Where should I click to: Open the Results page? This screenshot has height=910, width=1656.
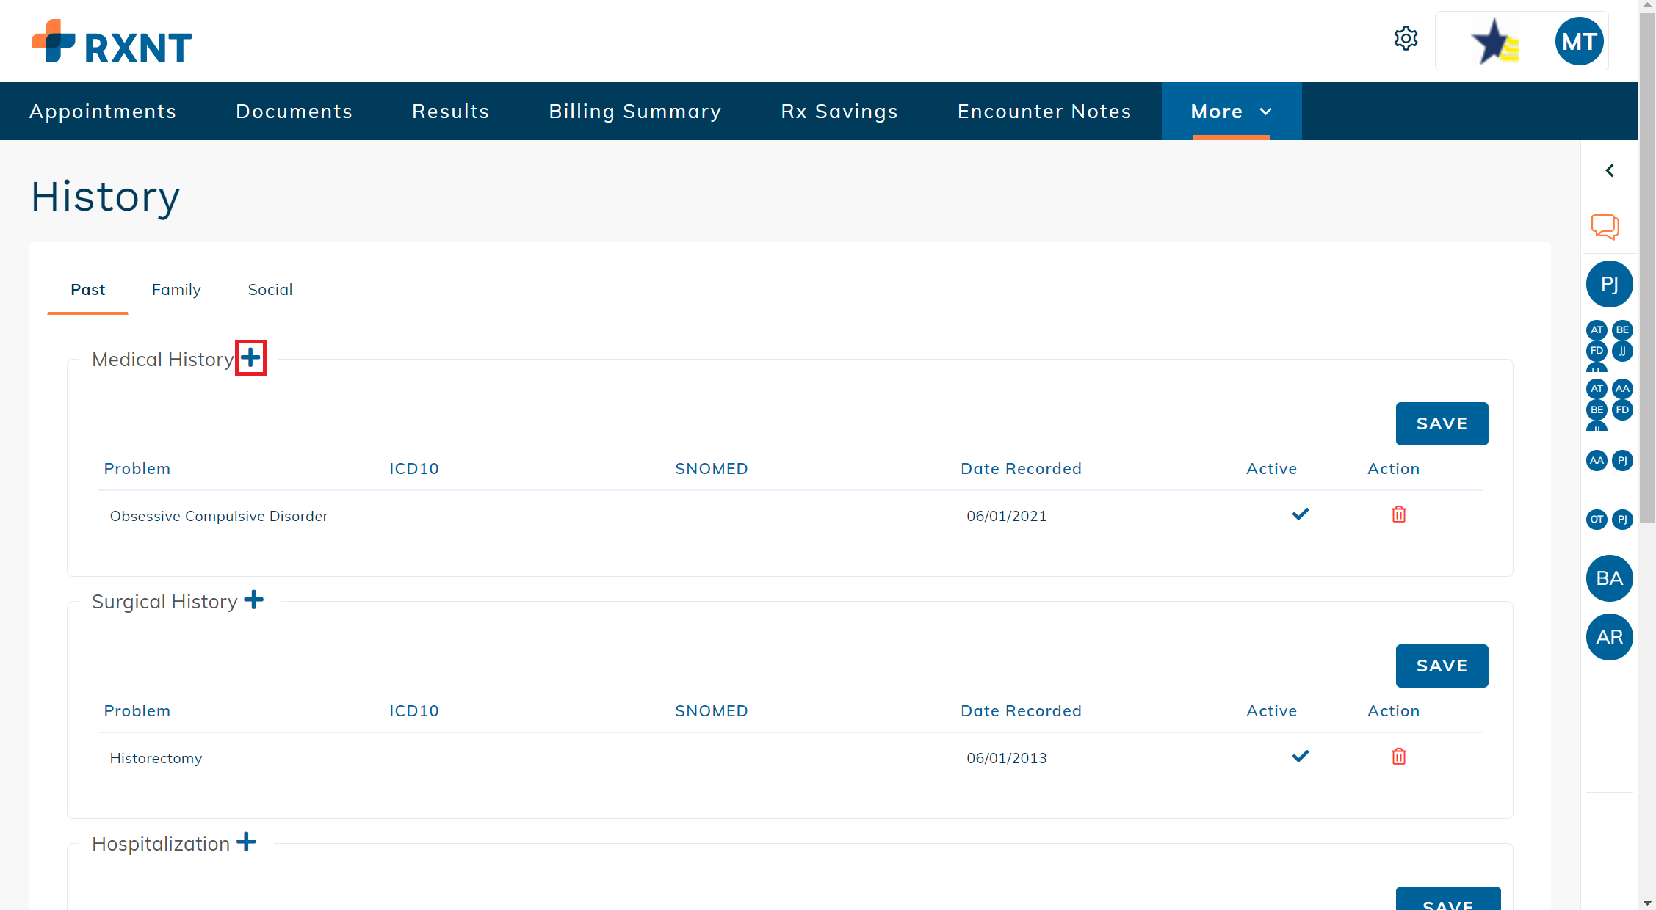451,112
